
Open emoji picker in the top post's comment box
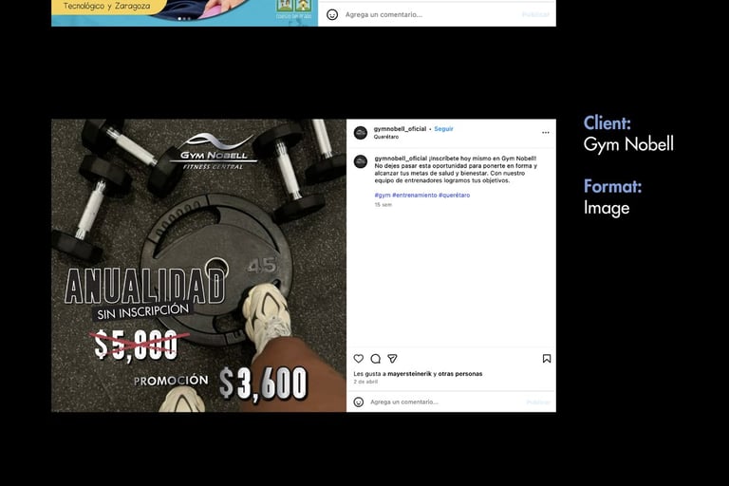coord(332,14)
